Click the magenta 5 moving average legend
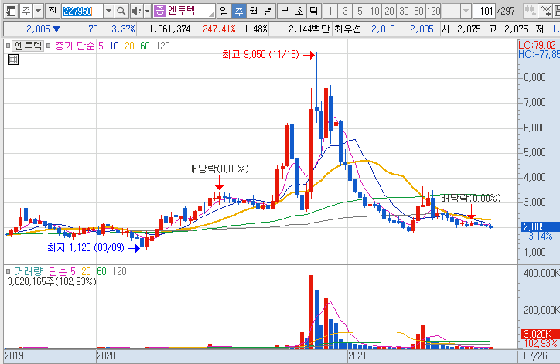 101,46
